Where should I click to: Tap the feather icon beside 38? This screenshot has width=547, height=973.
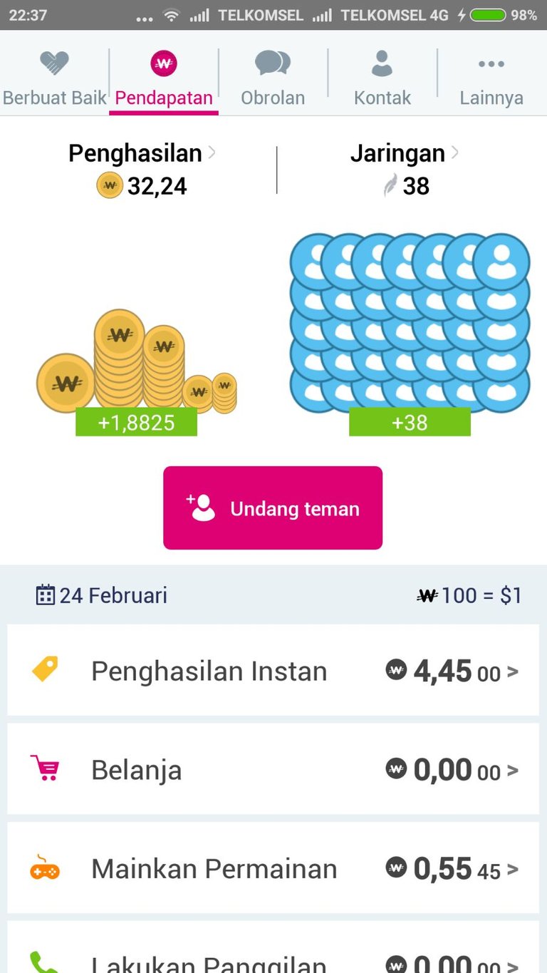pos(390,186)
